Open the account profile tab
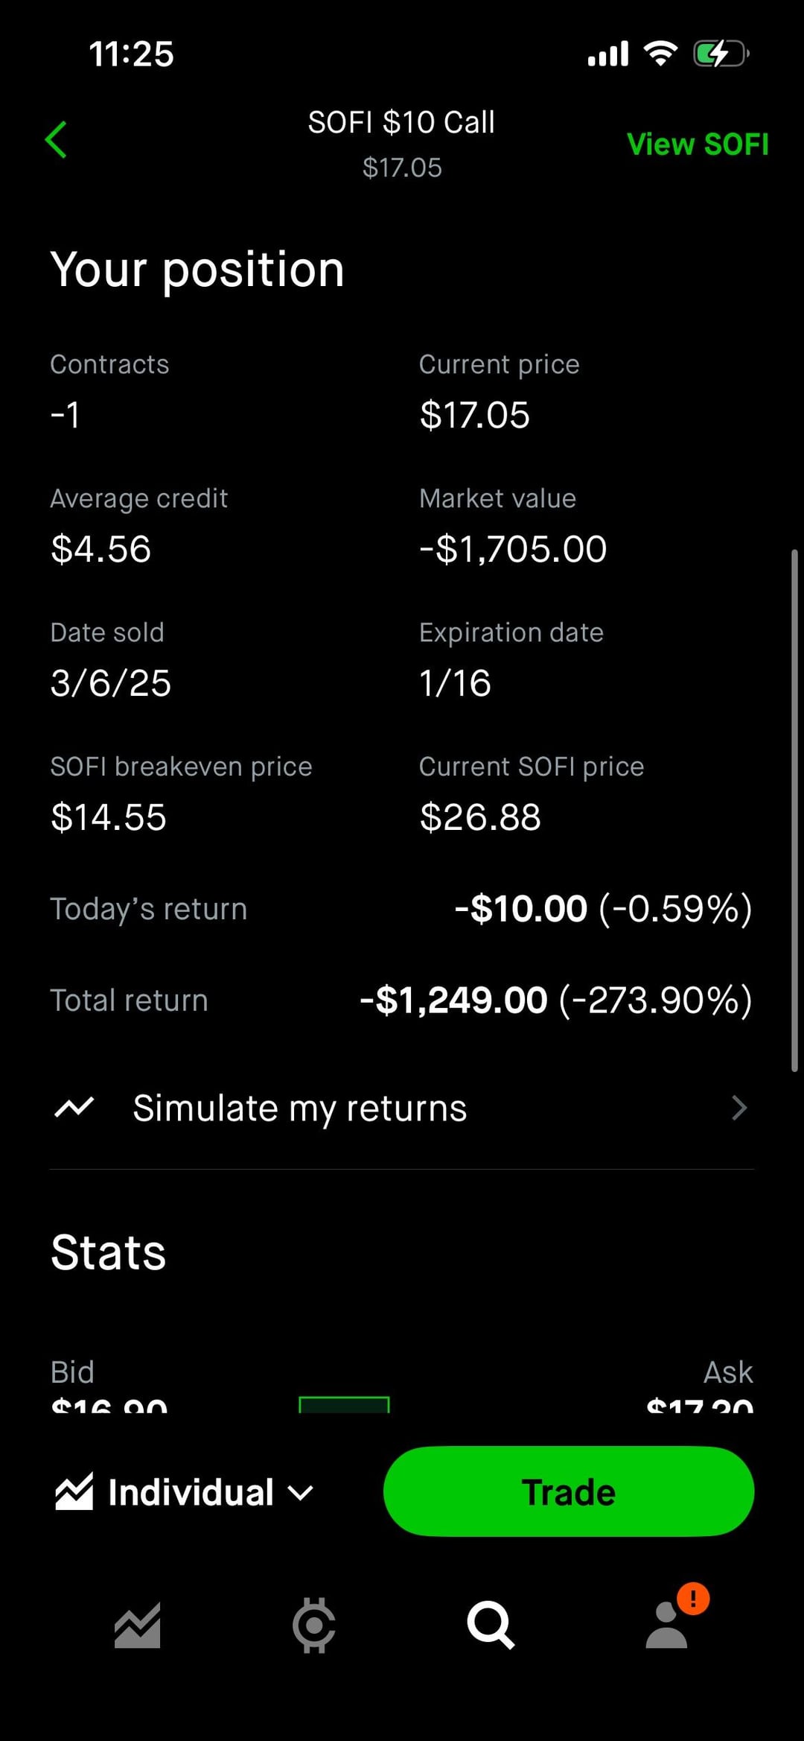 point(666,1626)
